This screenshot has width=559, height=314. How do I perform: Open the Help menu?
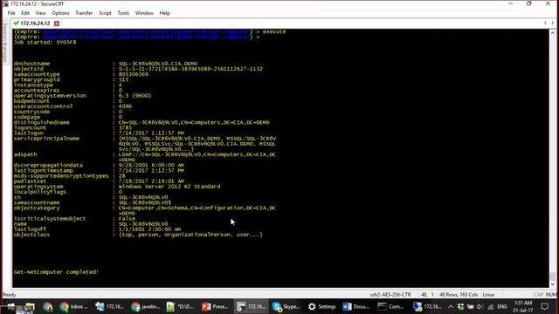click(164, 13)
